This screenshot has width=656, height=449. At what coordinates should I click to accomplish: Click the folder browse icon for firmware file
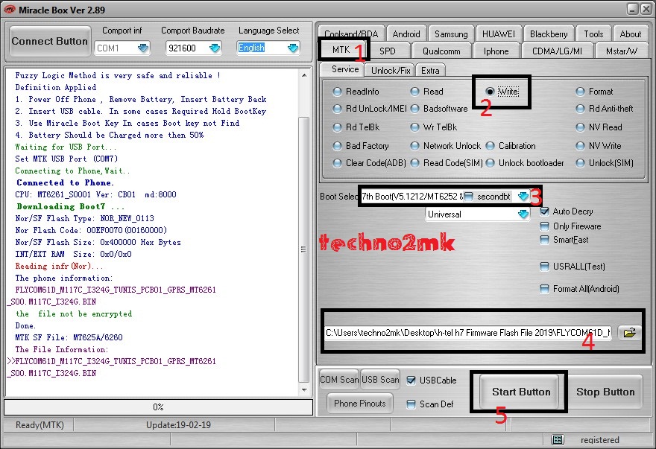pos(630,333)
